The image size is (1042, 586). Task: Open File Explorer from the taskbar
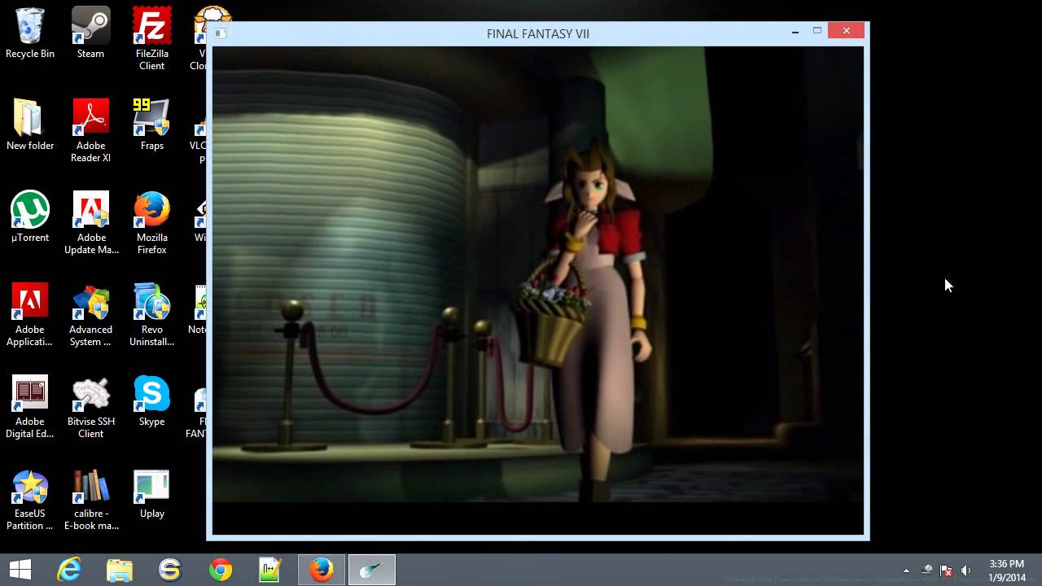pos(119,570)
